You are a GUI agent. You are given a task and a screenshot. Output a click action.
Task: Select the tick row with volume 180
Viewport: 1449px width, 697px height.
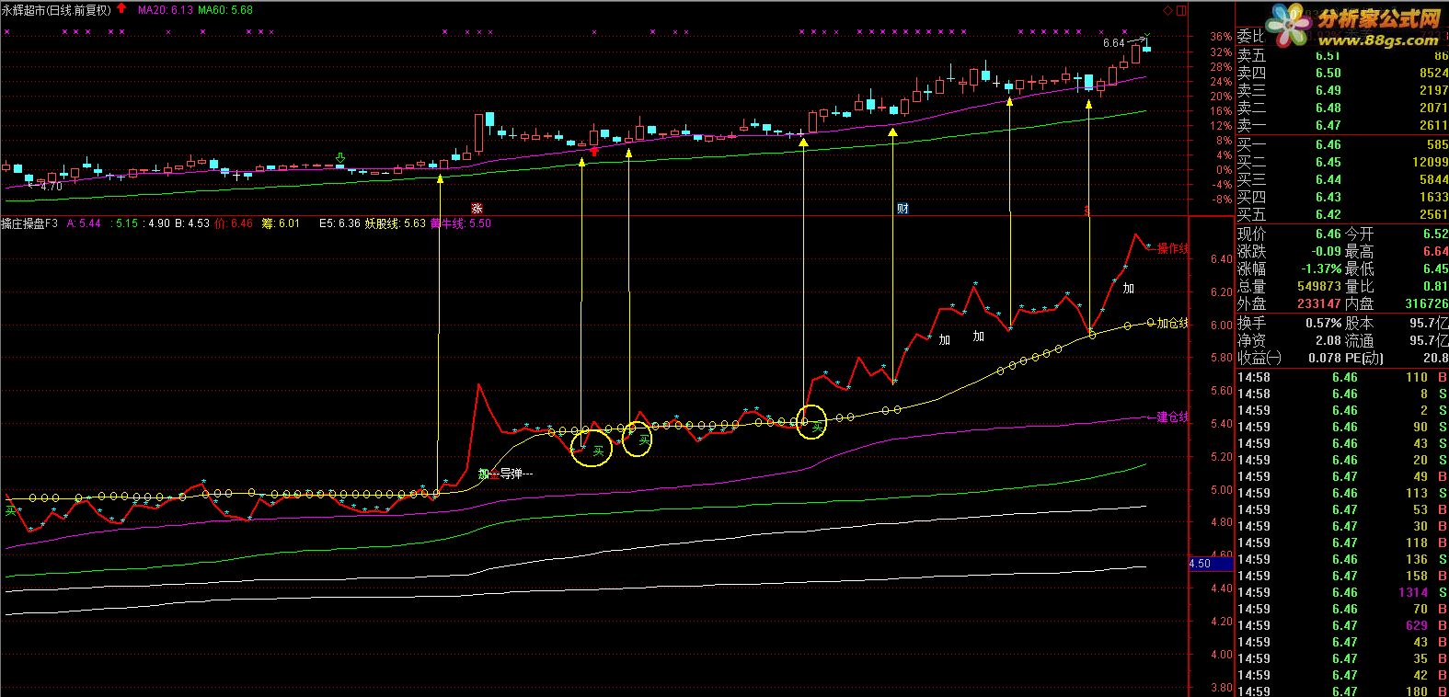[x=1342, y=691]
